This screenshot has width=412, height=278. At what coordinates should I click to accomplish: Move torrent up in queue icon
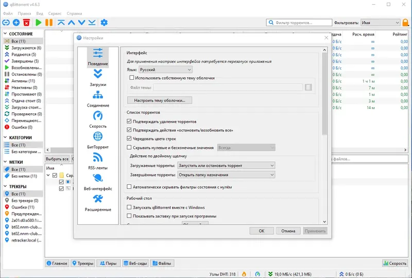(x=71, y=23)
